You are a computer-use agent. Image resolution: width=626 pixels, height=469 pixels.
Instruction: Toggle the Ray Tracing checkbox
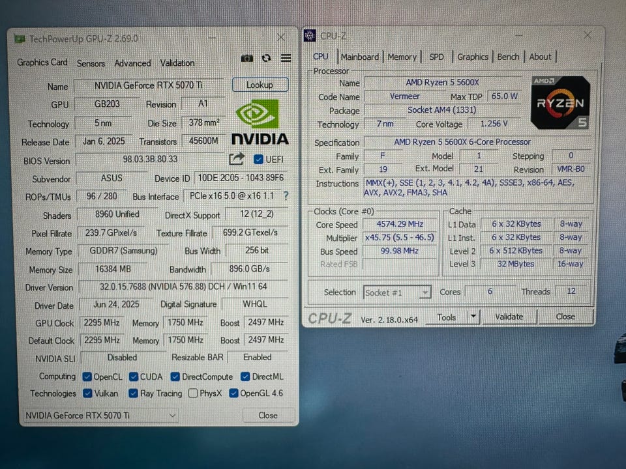133,393
